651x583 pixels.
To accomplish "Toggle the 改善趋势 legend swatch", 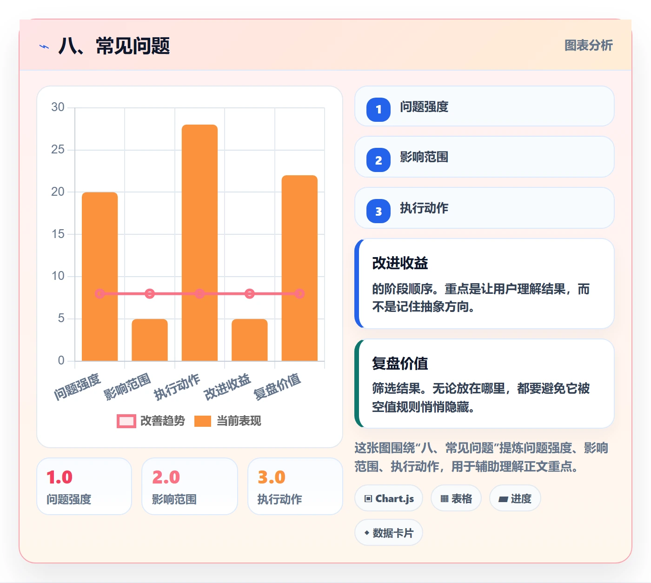I will pyautogui.click(x=126, y=421).
